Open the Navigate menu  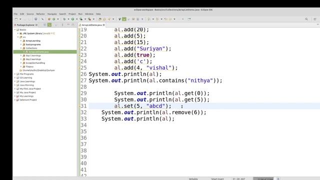52,14
